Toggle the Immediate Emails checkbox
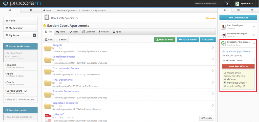The width and height of the screenshot is (259, 122). click(x=225, y=83)
